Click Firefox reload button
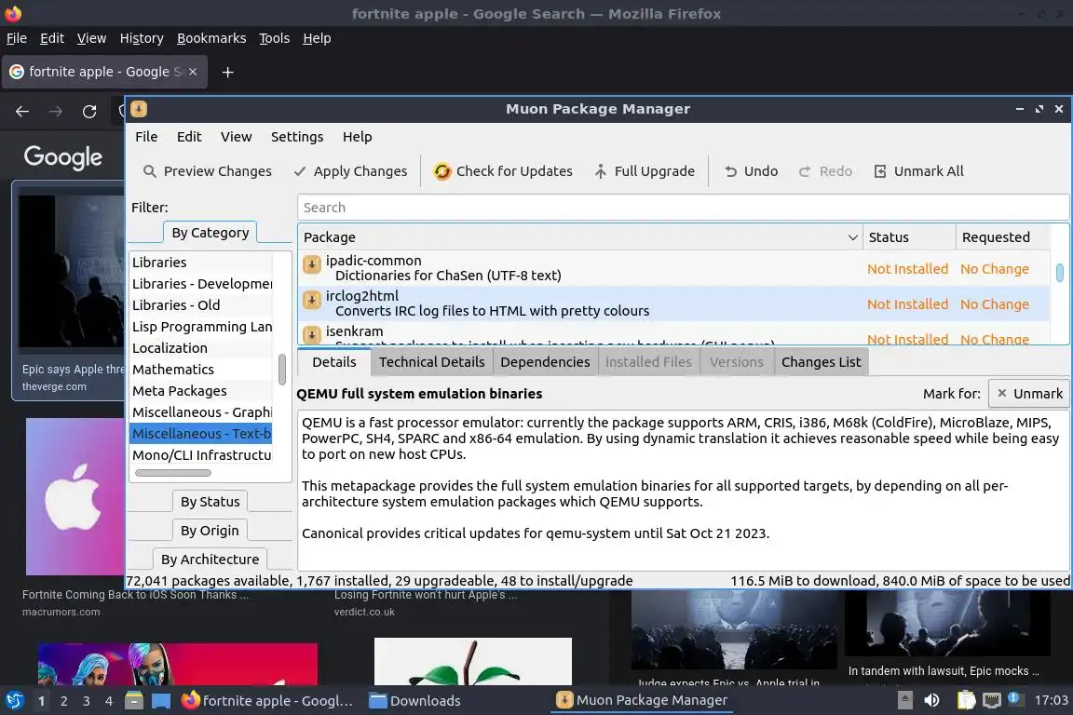This screenshot has height=715, width=1073. [89, 112]
